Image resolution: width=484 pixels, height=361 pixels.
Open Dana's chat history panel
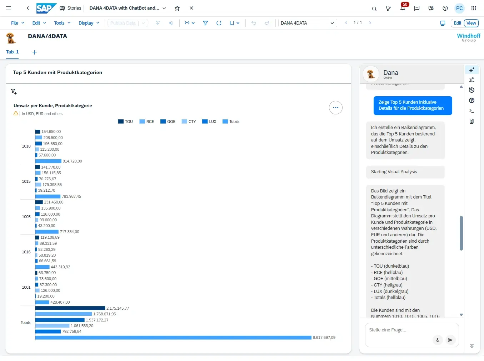click(471, 90)
